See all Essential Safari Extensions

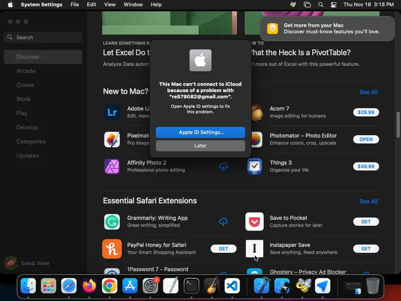(368, 201)
